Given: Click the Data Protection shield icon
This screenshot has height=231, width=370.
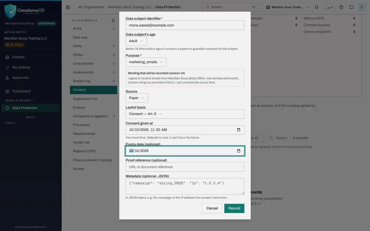Looking at the screenshot, I should pos(7,108).
